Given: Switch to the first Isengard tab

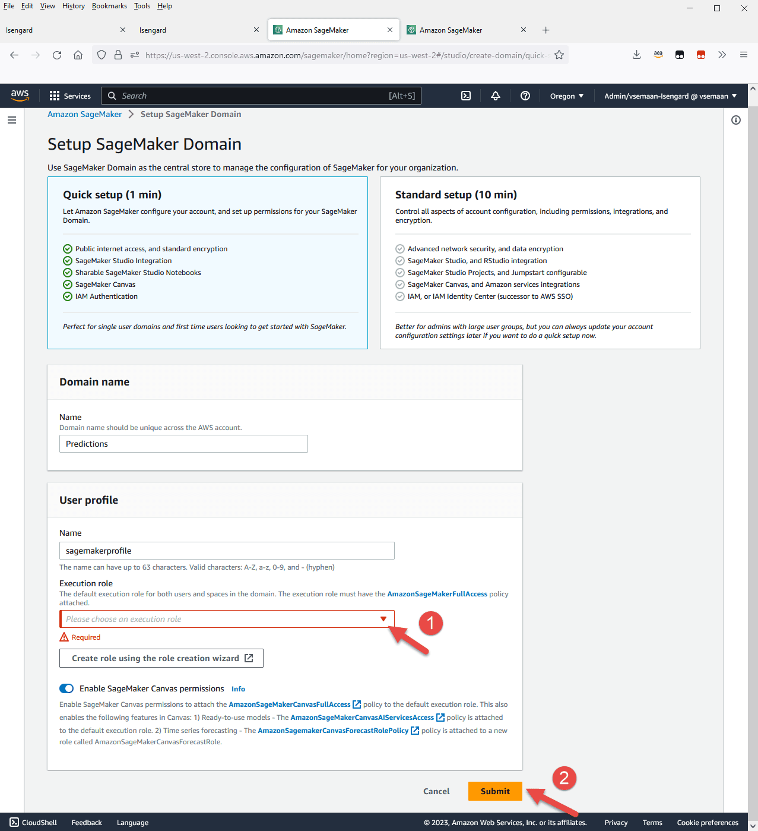Looking at the screenshot, I should 65,30.
